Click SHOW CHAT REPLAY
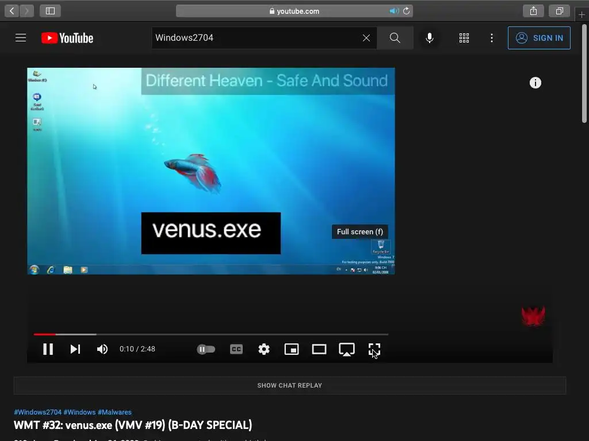Viewport: 589px width, 441px height. tap(290, 385)
